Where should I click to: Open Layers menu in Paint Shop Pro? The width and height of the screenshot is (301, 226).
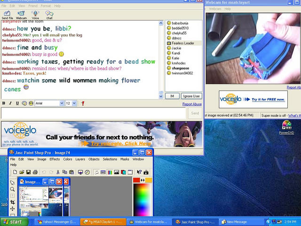click(80, 159)
